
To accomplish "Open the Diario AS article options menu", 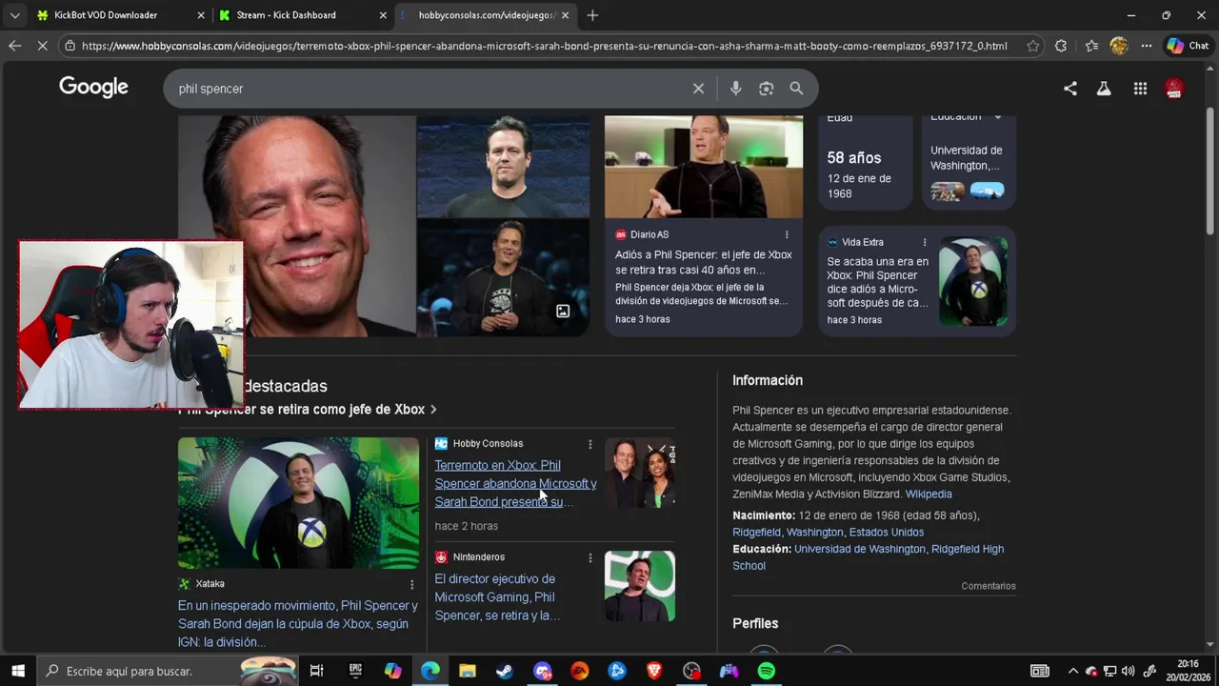I will click(787, 234).
